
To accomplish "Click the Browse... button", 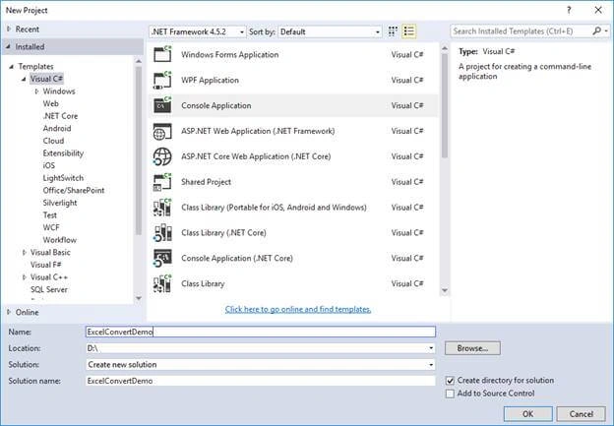I will [x=472, y=348].
